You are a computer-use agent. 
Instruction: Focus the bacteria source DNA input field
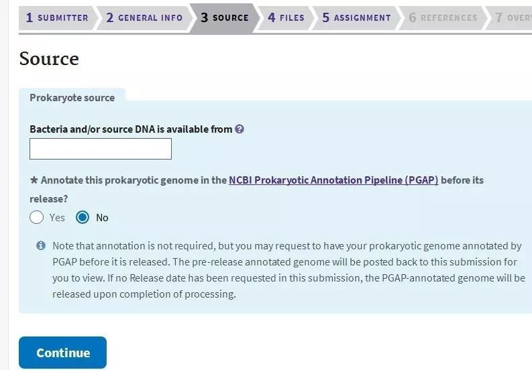point(101,149)
